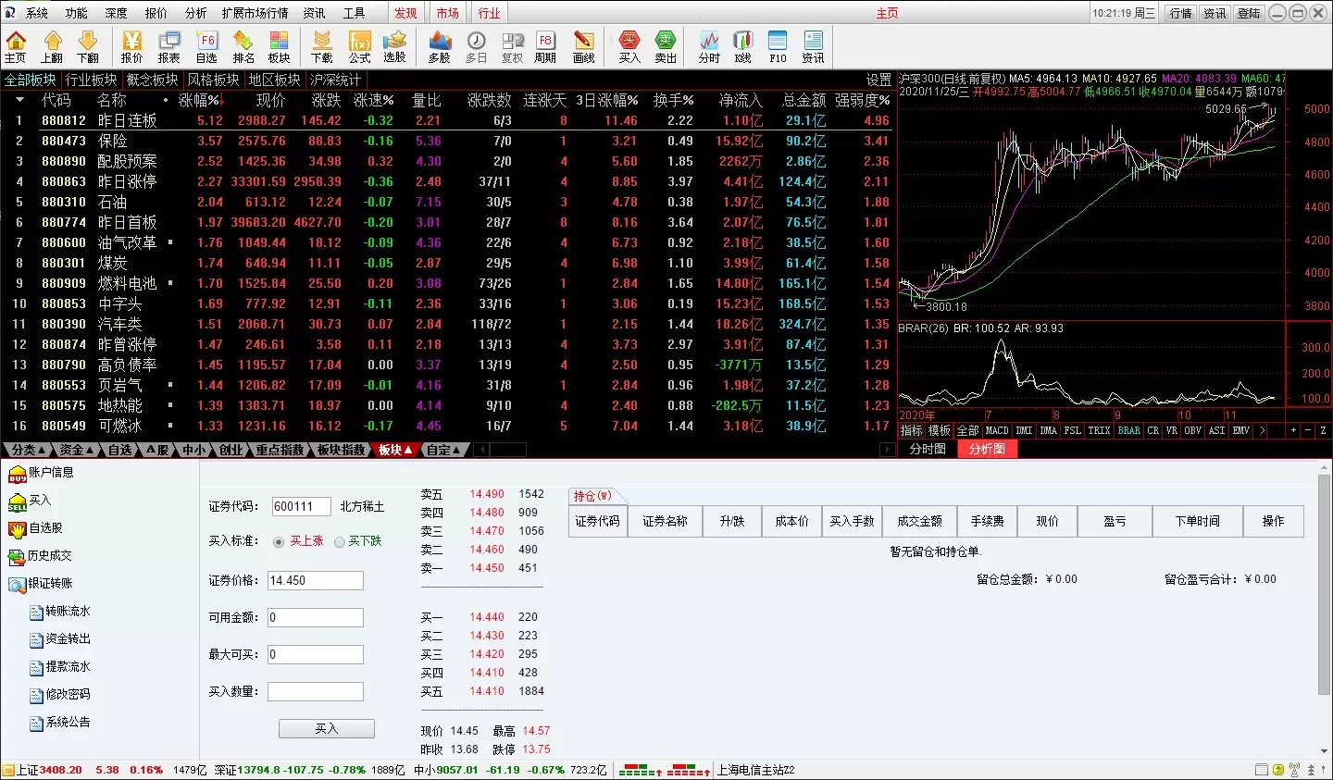Image resolution: width=1333 pixels, height=780 pixels.
Task: Open the 分析 menu in menu bar
Action: (195, 13)
